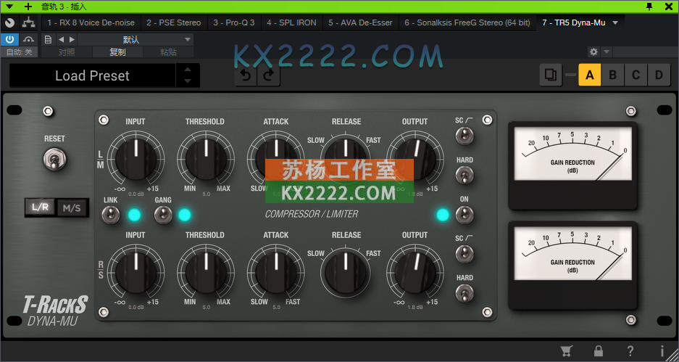Screen dimensions: 679x362
Task: Select preset slot D
Action: [x=659, y=75]
